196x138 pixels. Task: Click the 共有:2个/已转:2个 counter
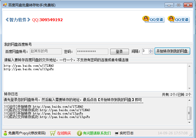tap(176, 94)
